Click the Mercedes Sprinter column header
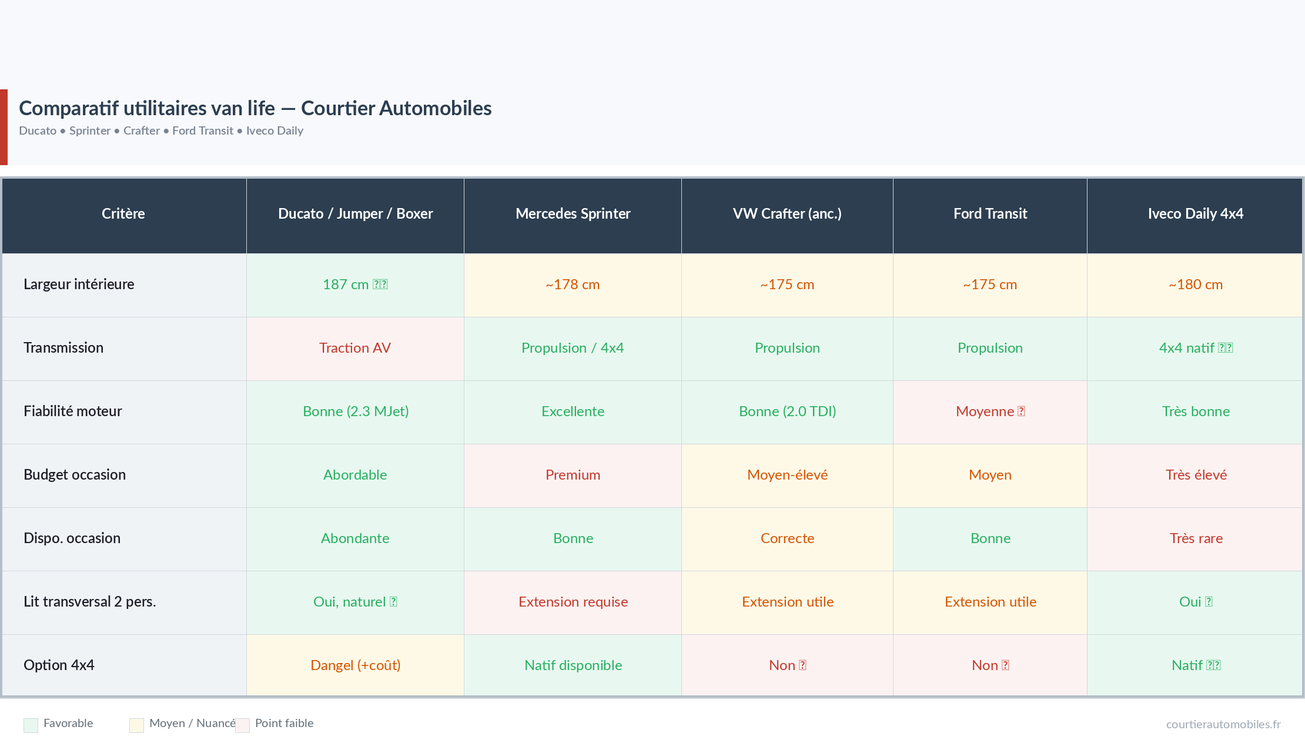Viewport: 1305px width, 750px height. [x=573, y=214]
